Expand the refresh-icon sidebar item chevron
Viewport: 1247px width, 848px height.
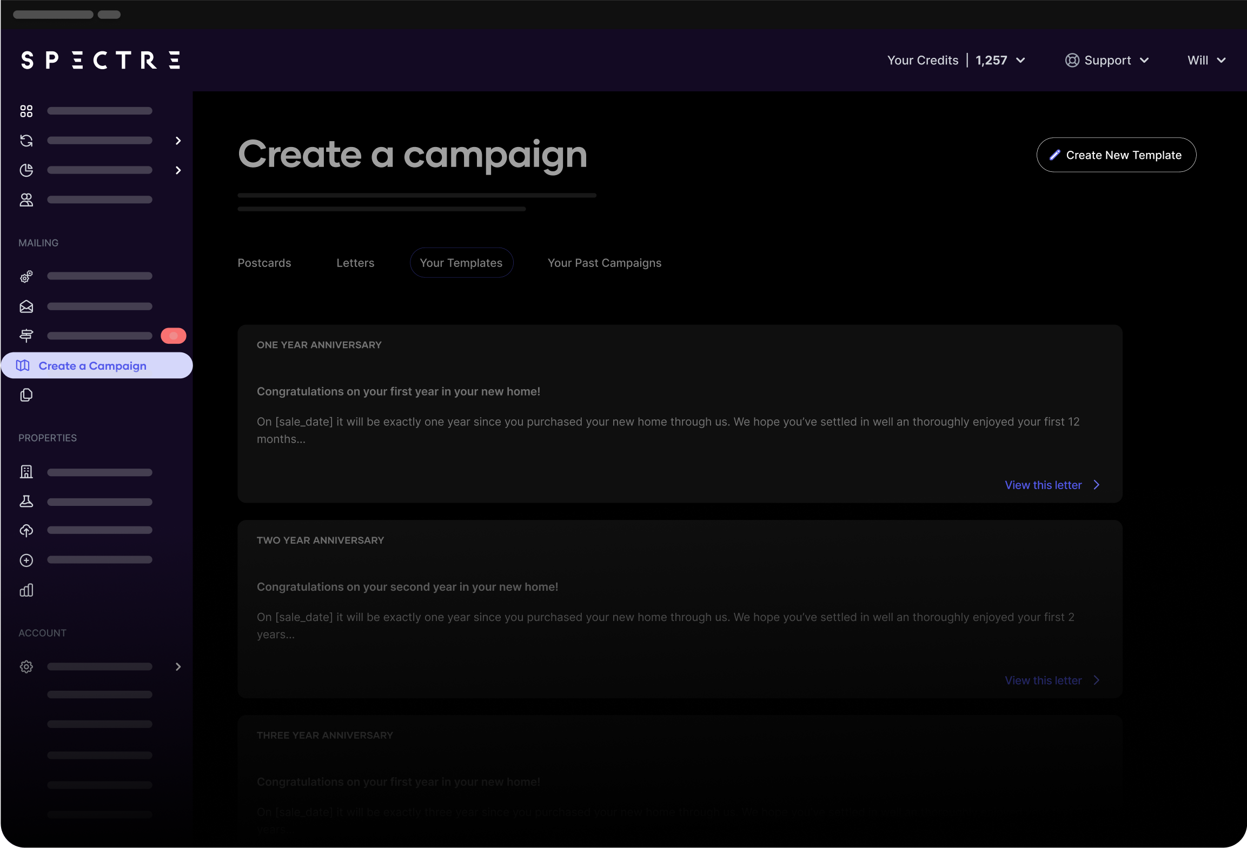178,141
